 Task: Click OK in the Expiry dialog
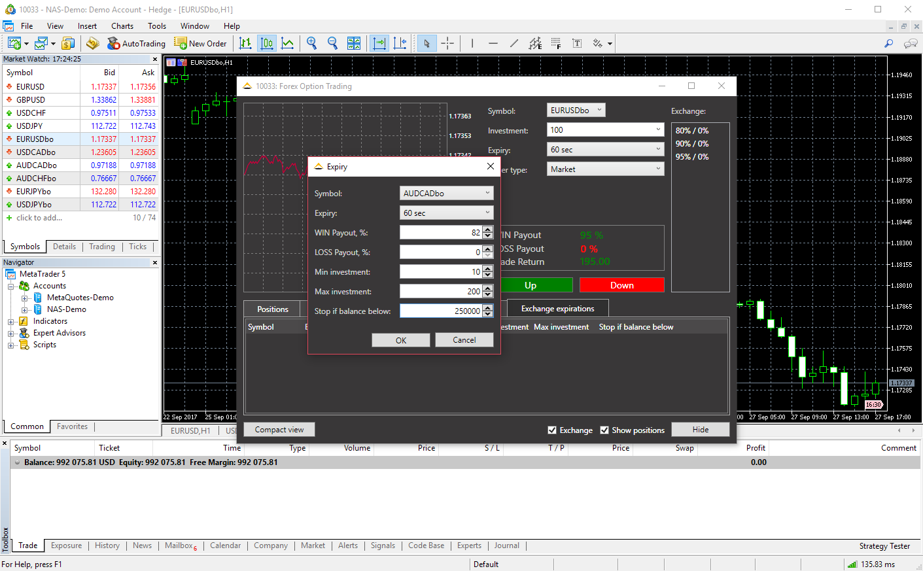(x=401, y=340)
